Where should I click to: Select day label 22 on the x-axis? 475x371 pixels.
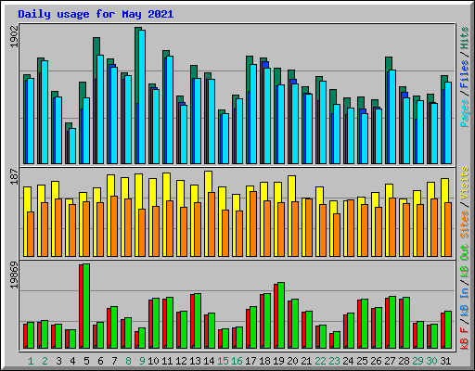tap(320, 361)
